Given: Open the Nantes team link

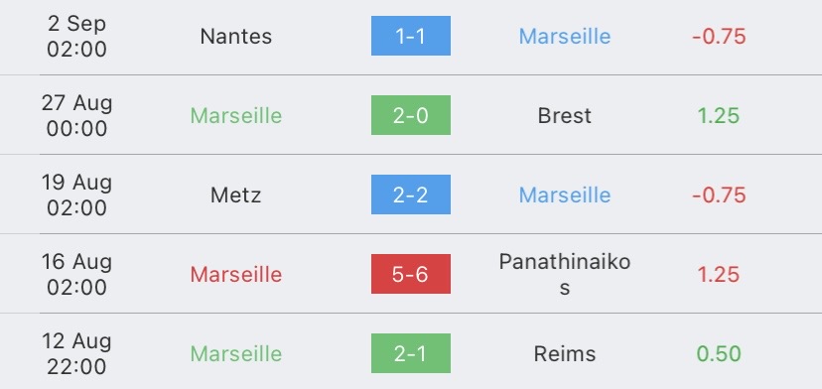Looking at the screenshot, I should (236, 36).
